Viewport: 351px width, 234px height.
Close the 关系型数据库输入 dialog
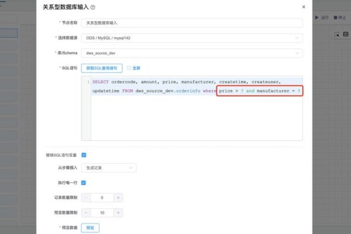click(304, 7)
